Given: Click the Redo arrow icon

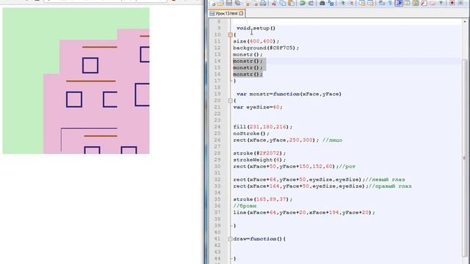Looking at the screenshot, I should 311,3.
